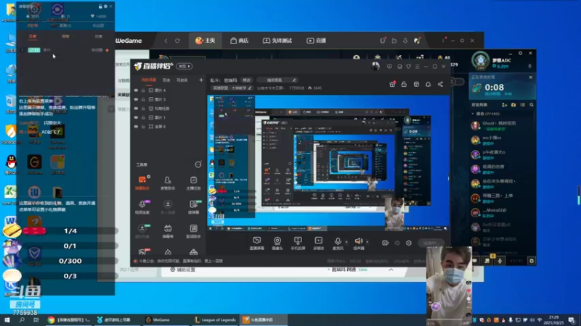Screen dimensions: 581x326
Task: Collapse the friends group in League panel
Action: 473,114
